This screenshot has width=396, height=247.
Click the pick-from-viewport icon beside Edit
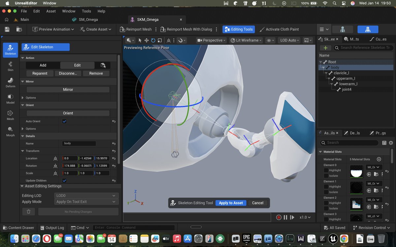pyautogui.click(x=103, y=65)
